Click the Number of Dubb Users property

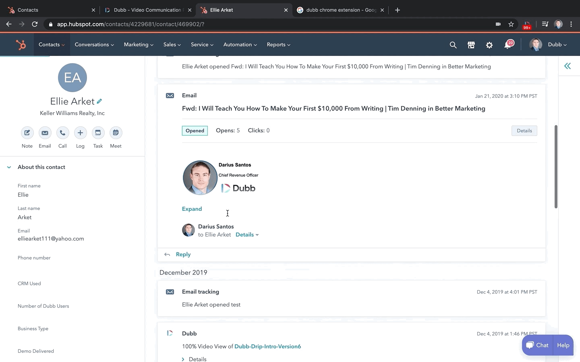[x=72, y=311]
